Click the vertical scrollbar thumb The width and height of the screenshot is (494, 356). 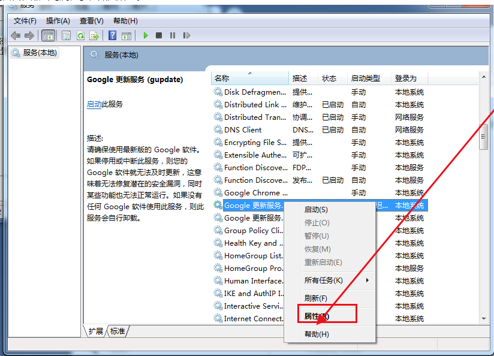pyautogui.click(x=483, y=137)
